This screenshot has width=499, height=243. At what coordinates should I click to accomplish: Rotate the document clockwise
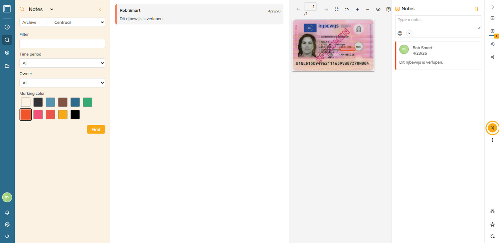click(347, 9)
